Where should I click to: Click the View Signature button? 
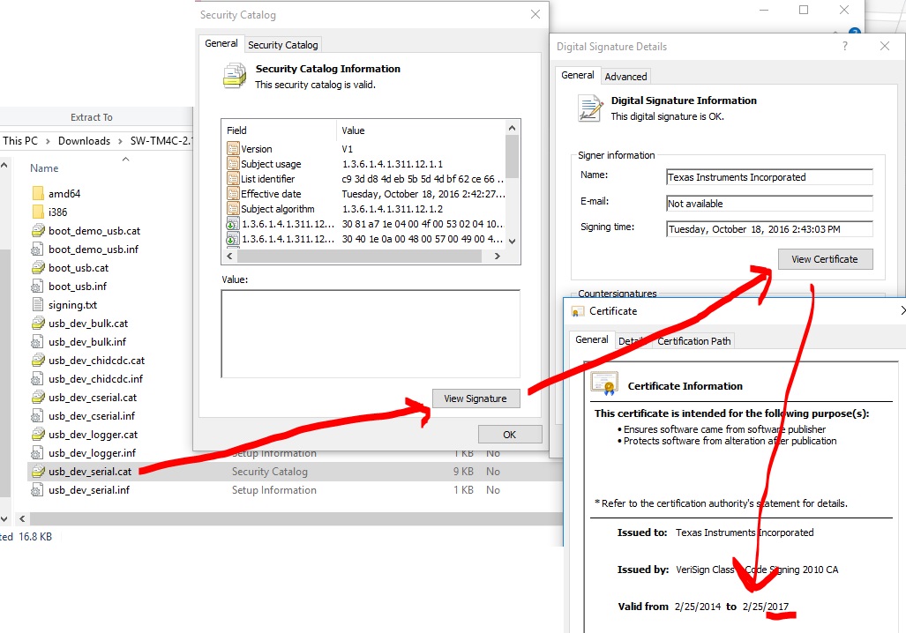(475, 398)
